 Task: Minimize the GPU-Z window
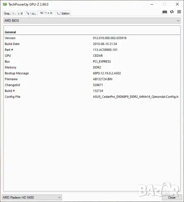tap(152, 4)
